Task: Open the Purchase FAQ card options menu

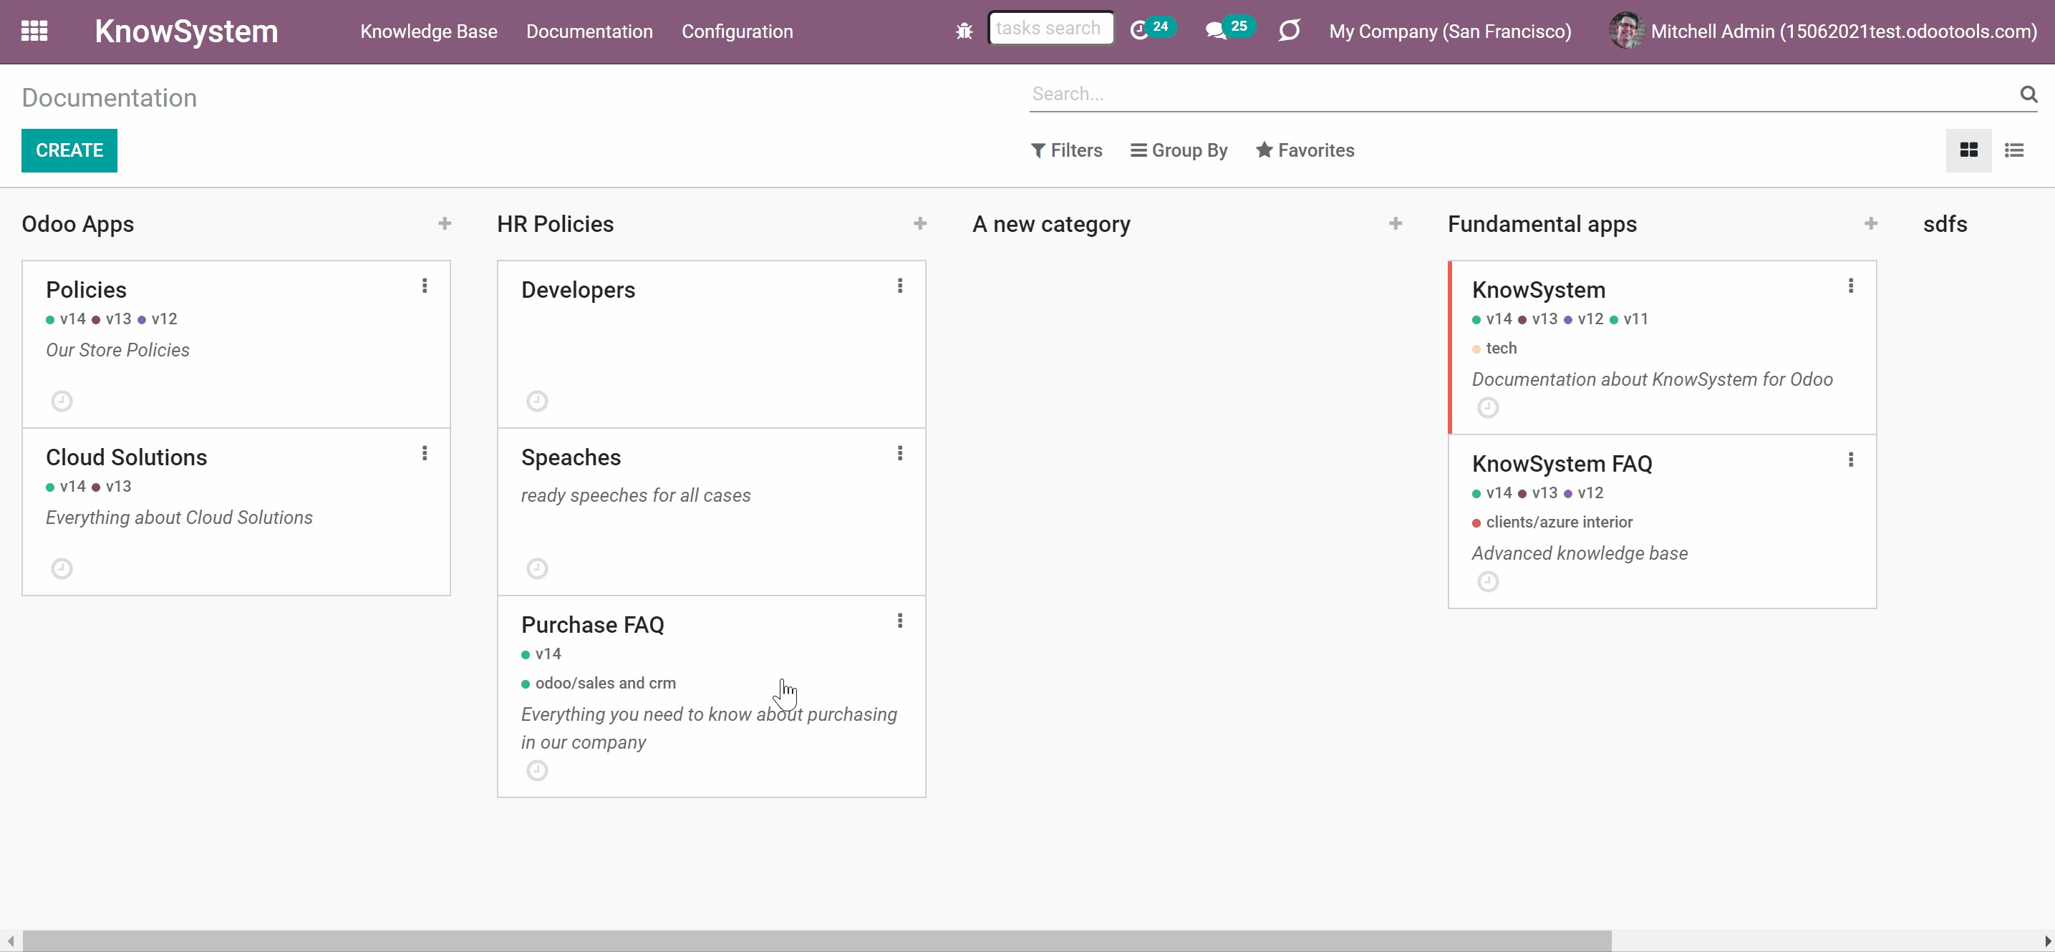Action: pos(900,621)
